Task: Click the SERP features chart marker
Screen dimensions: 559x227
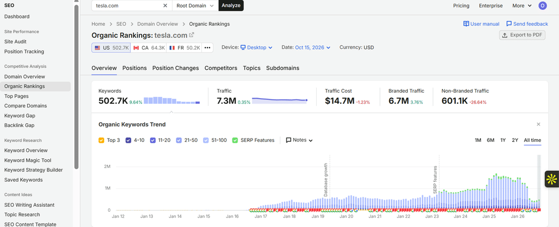Action: click(x=435, y=180)
